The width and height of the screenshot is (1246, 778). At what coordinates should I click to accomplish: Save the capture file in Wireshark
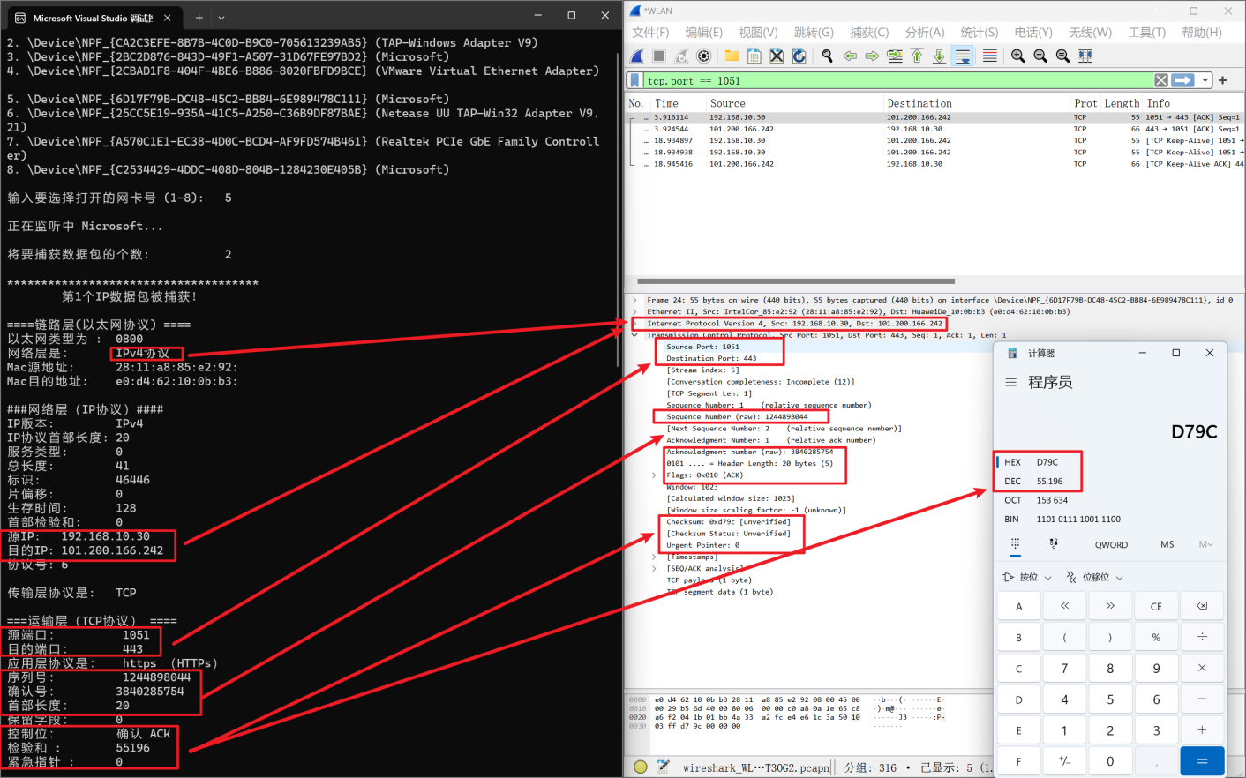[x=754, y=56]
